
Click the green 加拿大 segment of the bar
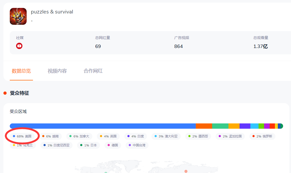tap(220, 126)
